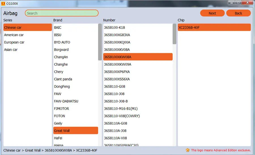This screenshot has width=255, height=155.
Task: Select European car series
Action: (x=27, y=42)
